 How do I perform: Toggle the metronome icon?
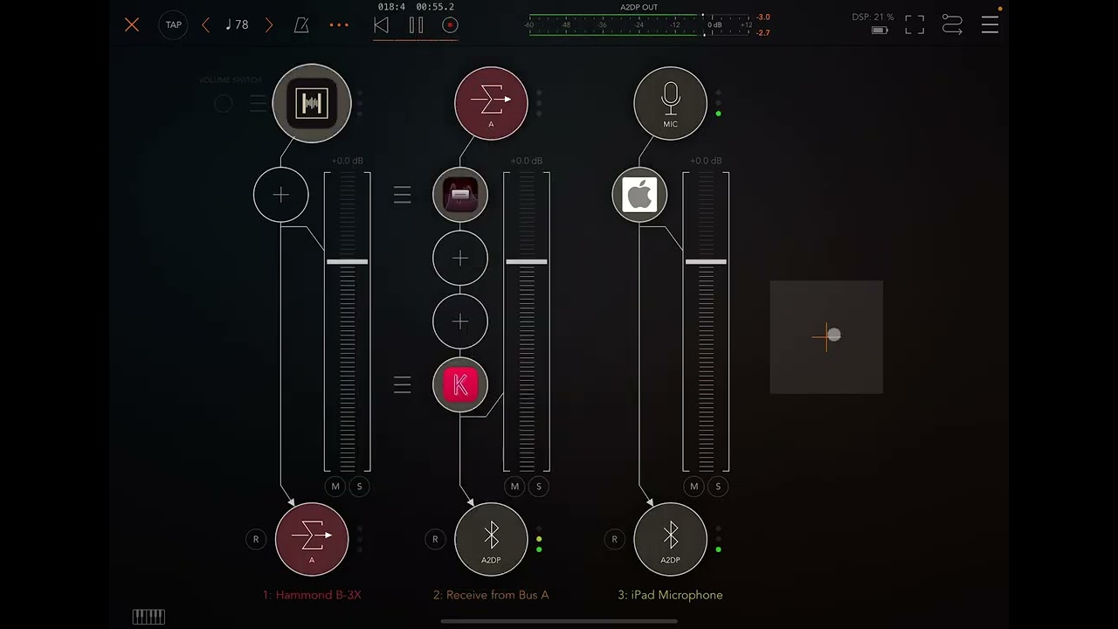301,24
